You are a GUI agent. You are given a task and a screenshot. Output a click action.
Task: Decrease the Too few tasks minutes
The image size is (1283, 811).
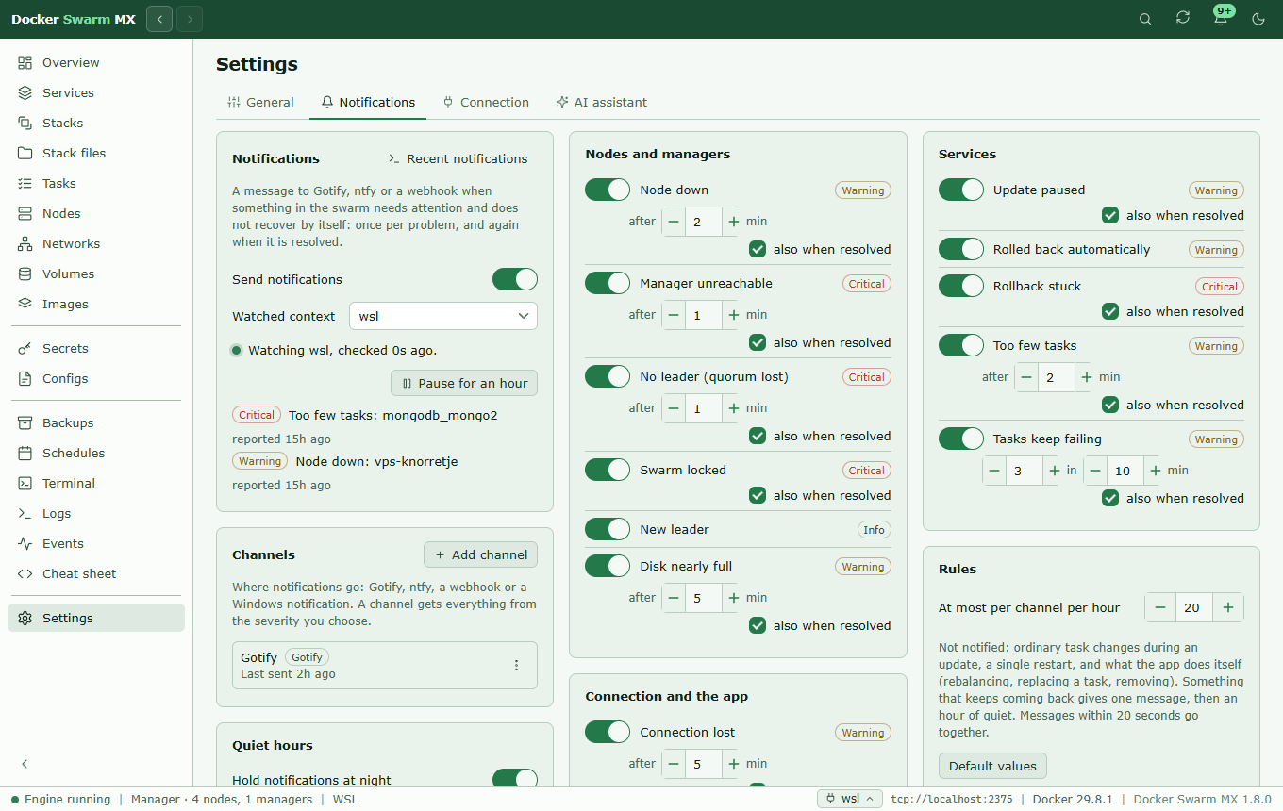coord(1027,377)
